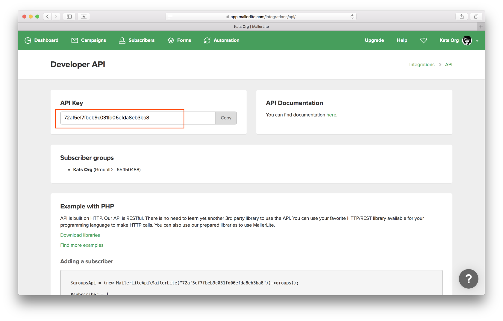Click Upgrade in the top navigation

coord(374,40)
